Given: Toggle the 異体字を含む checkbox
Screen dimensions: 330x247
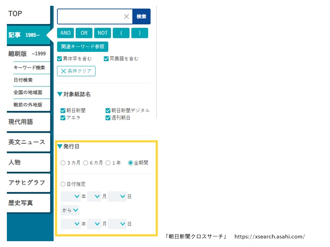Looking at the screenshot, I should pos(59,59).
